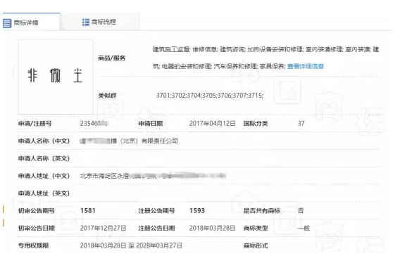This screenshot has width=400, height=263.
Task: Click the 商品/服务 description text
Action: pyautogui.click(x=265, y=58)
